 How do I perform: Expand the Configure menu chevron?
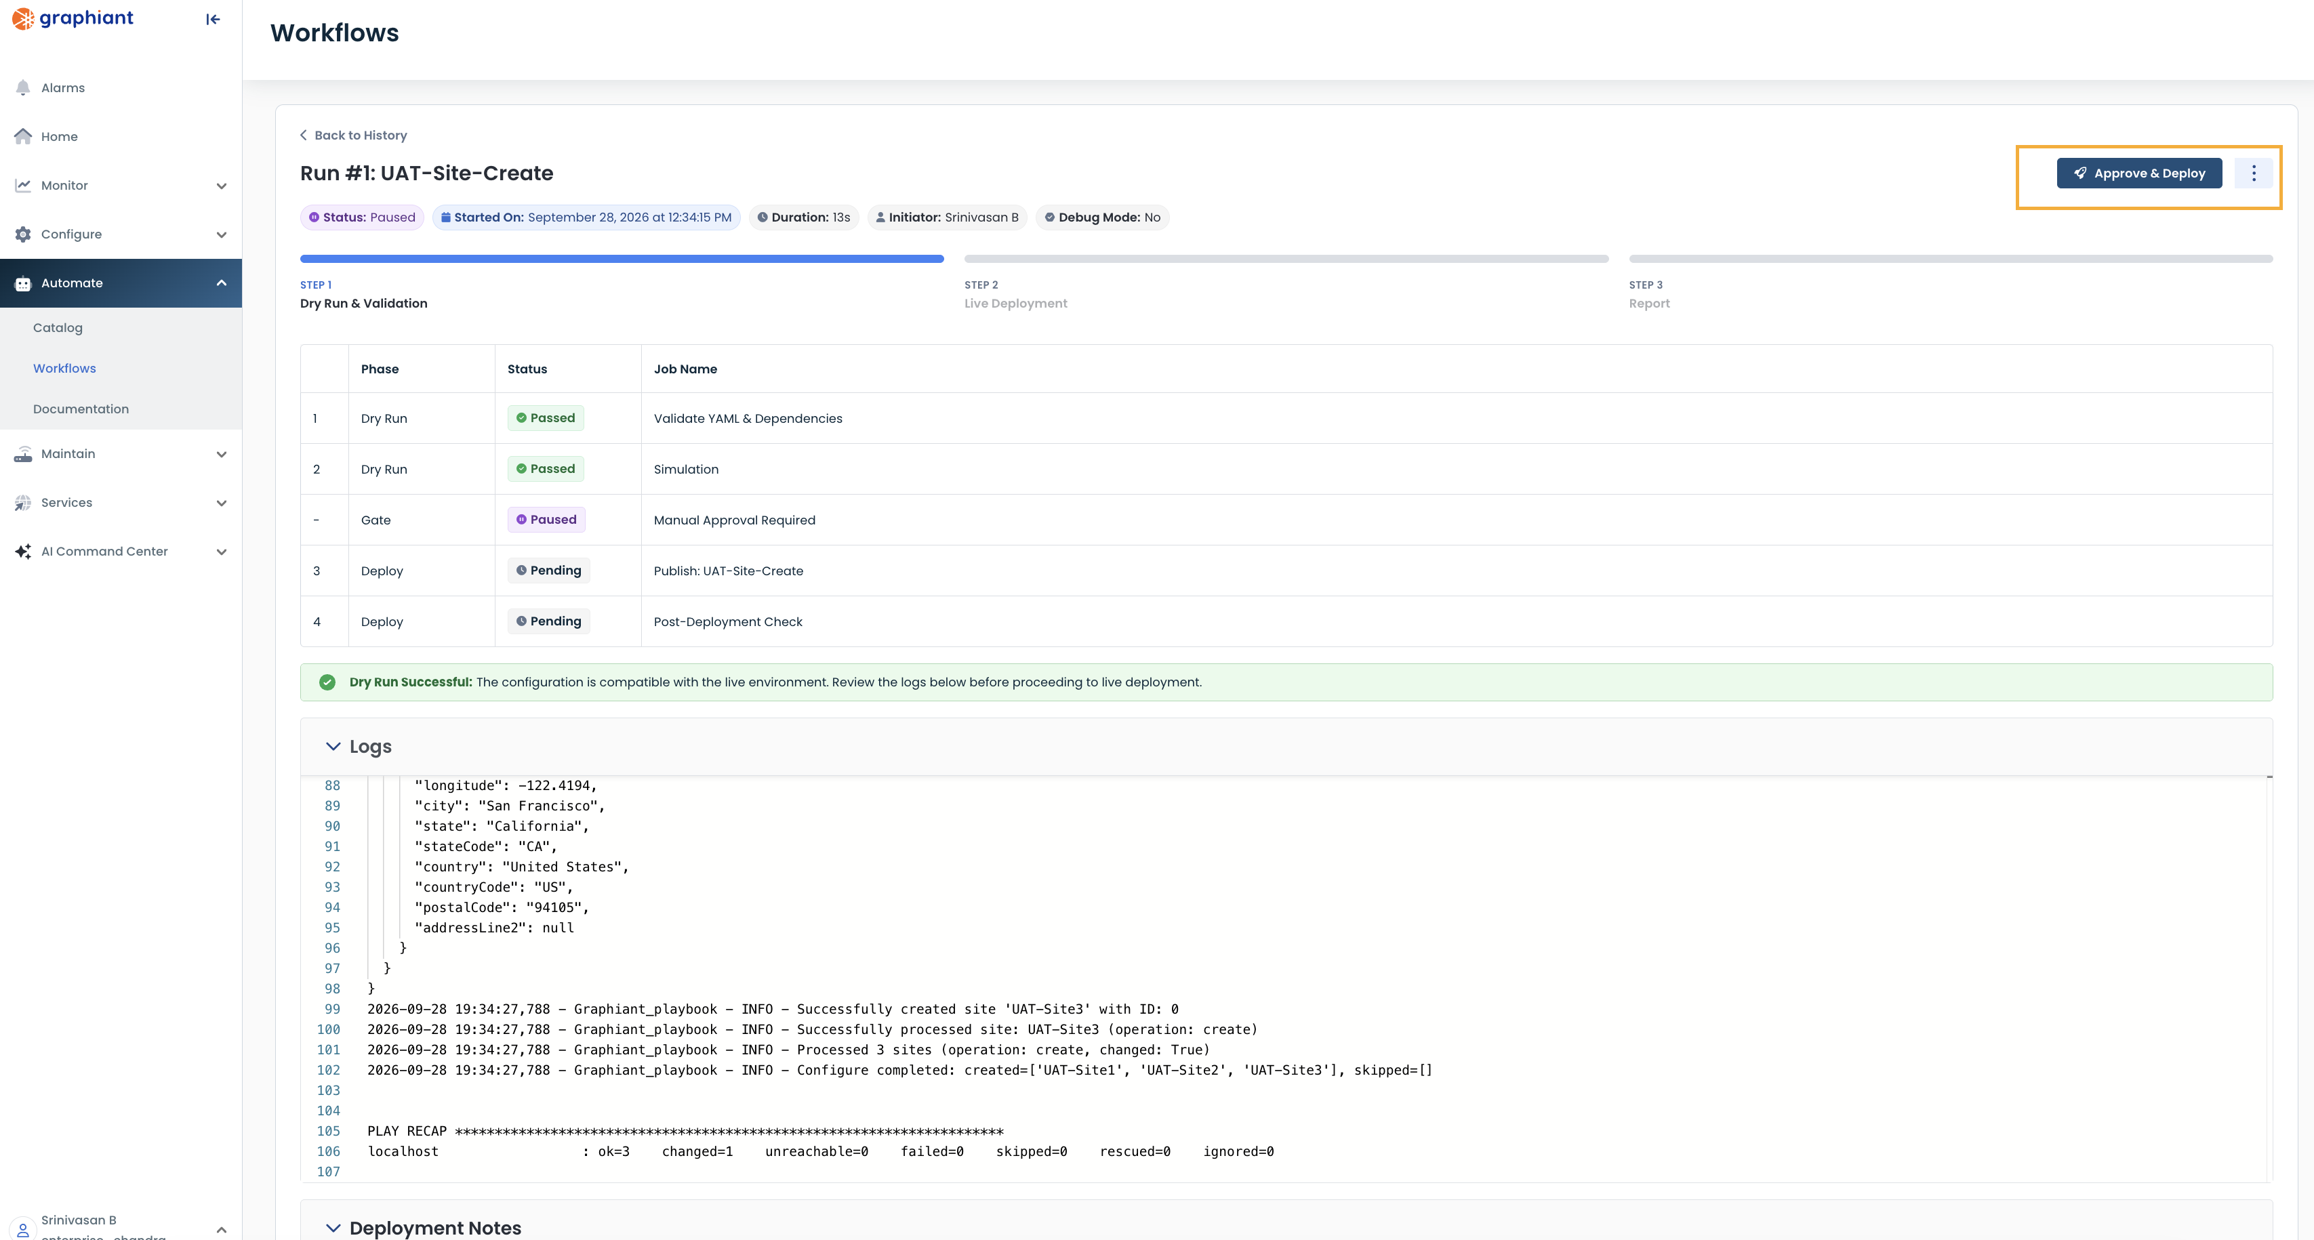click(x=221, y=234)
